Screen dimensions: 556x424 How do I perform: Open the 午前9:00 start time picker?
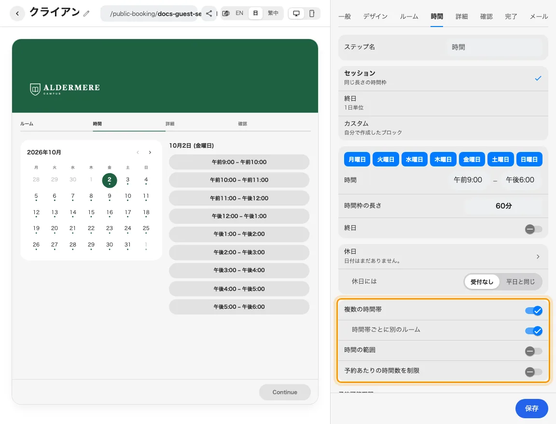468,180
